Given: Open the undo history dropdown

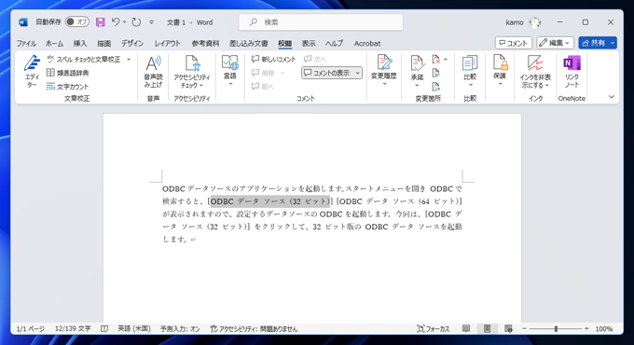Looking at the screenshot, I should (125, 22).
